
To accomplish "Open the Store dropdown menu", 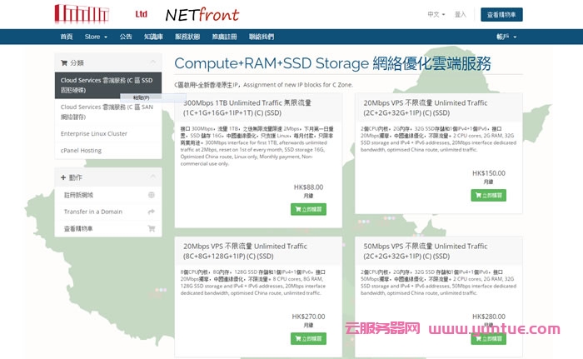I will click(x=96, y=37).
